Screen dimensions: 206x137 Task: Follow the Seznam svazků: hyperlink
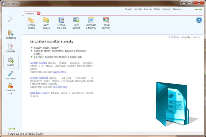38,63
